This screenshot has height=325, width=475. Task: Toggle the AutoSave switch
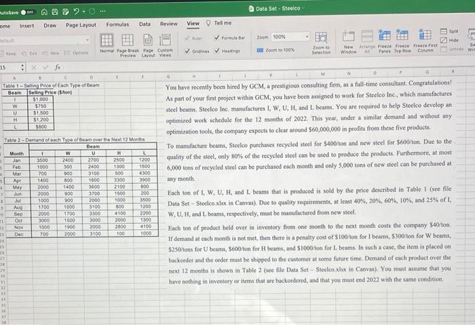[x=28, y=12]
